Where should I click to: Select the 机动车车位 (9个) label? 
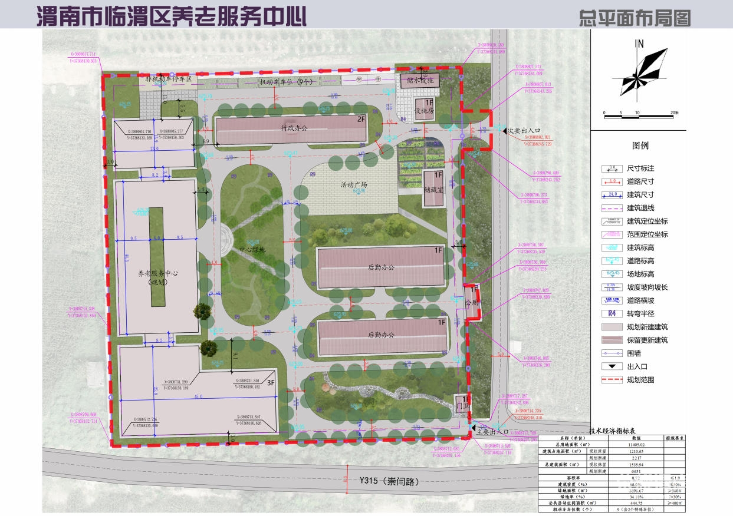(x=286, y=82)
